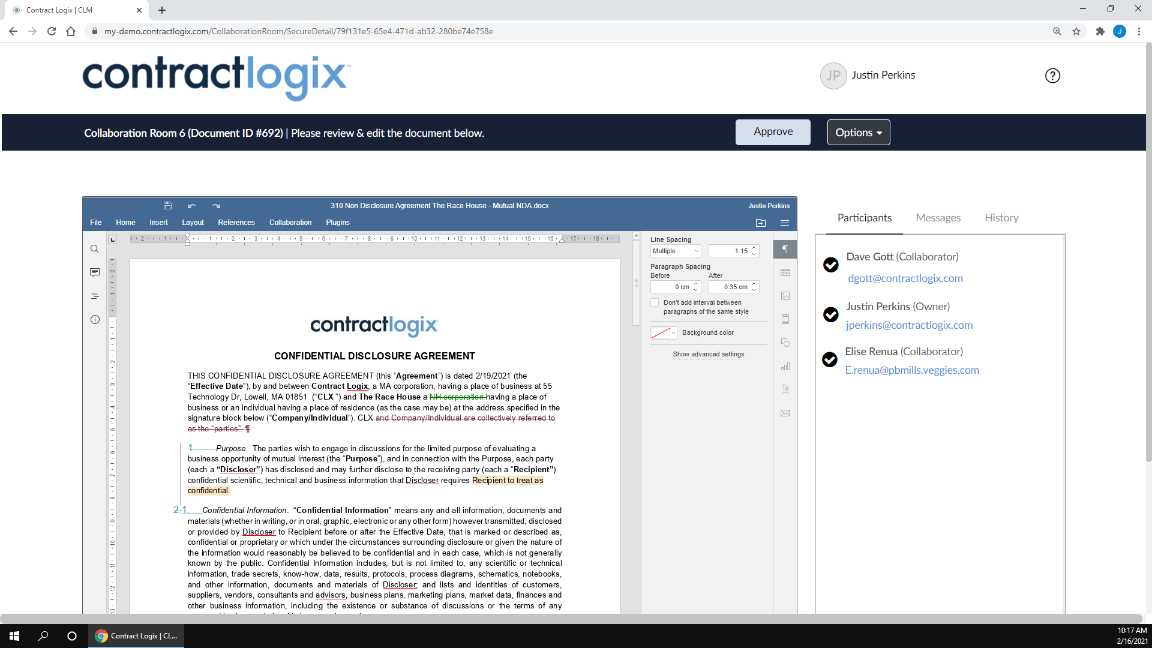The width and height of the screenshot is (1152, 648).
Task: Click the line spacing value field
Action: pyautogui.click(x=729, y=251)
